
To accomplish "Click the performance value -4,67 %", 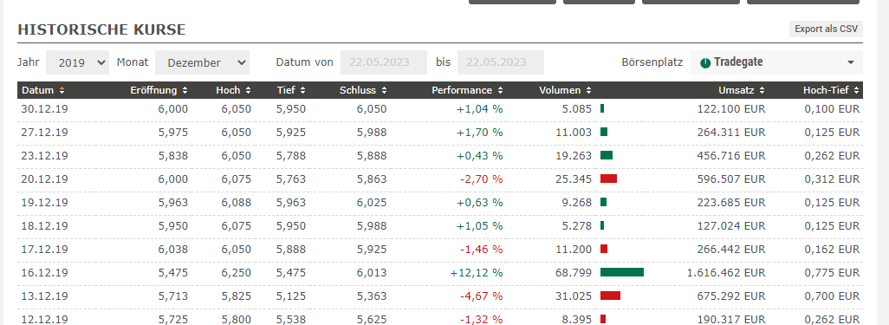I will [x=482, y=296].
